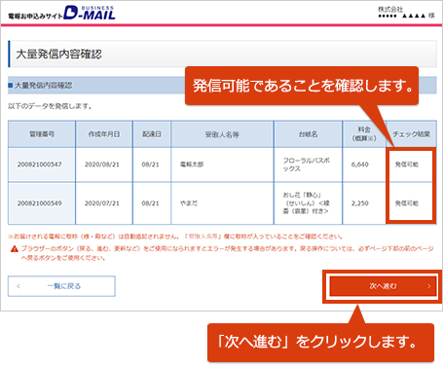Click the 配達日 column header
The image size is (443, 366).
point(152,134)
